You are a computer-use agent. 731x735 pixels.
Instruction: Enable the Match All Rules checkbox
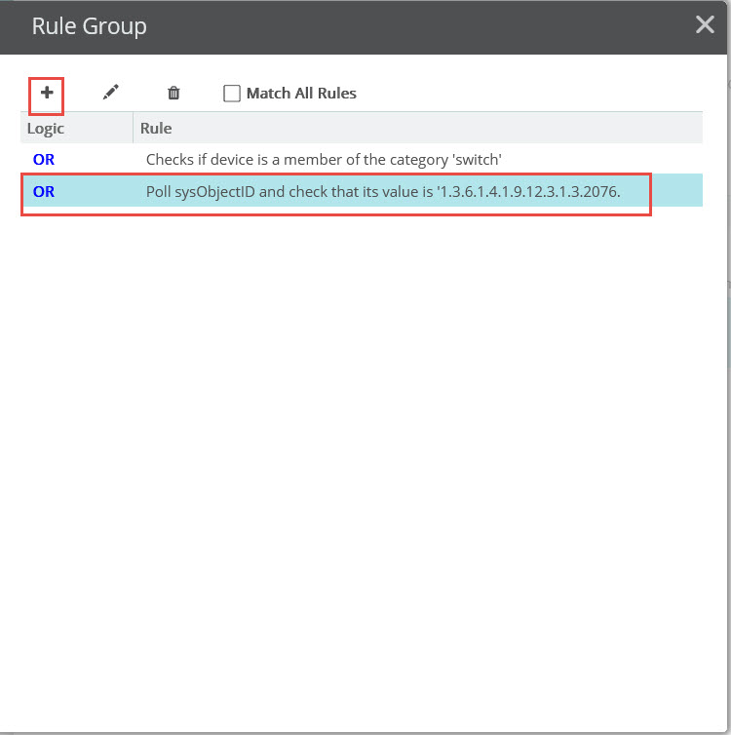point(232,94)
